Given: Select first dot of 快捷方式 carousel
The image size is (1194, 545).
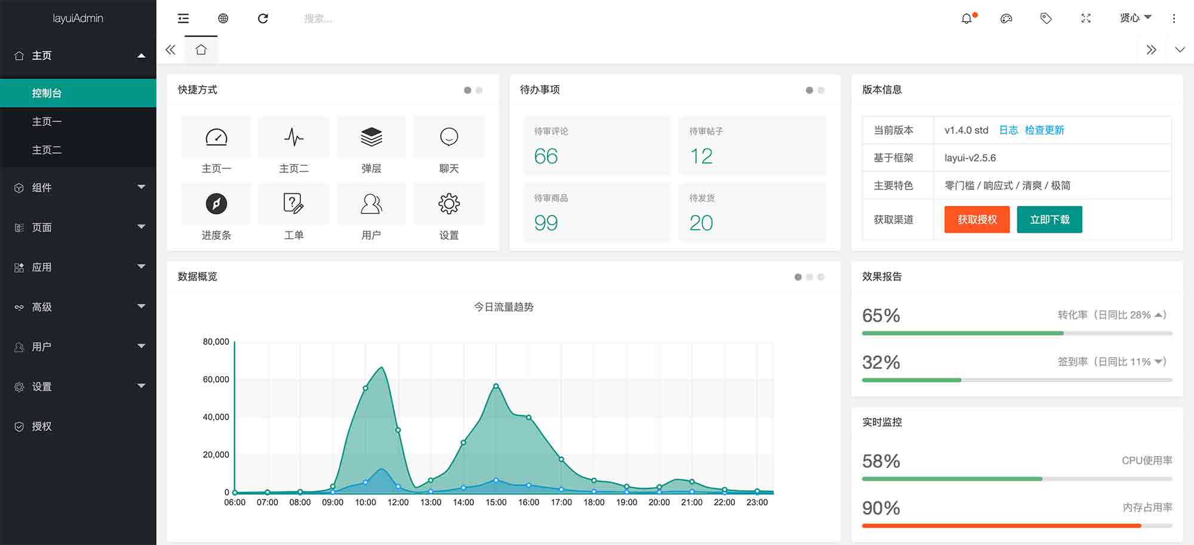Looking at the screenshot, I should tap(467, 90).
